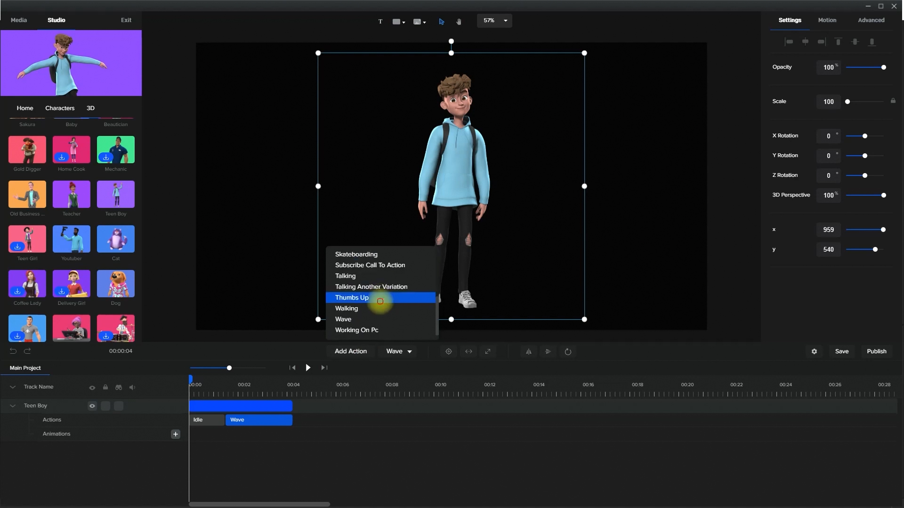Align selection to right edge
Viewport: 904px width, 508px height.
[x=822, y=42]
